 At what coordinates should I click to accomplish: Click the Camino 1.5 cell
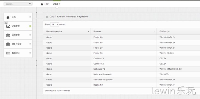coord(123,64)
